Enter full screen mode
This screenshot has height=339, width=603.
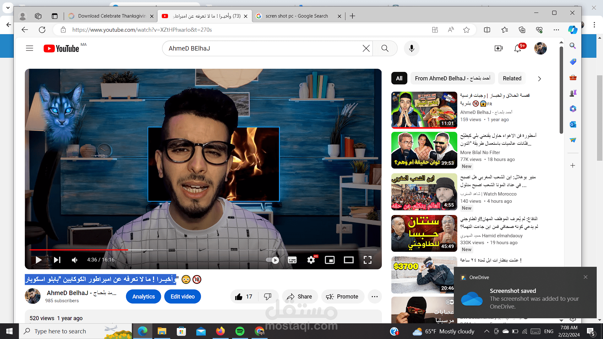click(367, 260)
